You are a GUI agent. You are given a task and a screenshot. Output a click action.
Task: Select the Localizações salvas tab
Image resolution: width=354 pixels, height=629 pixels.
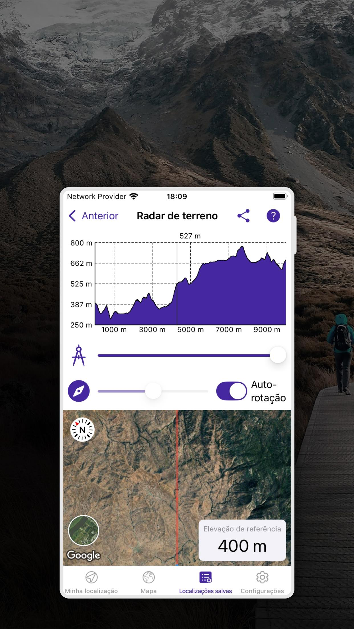206,583
